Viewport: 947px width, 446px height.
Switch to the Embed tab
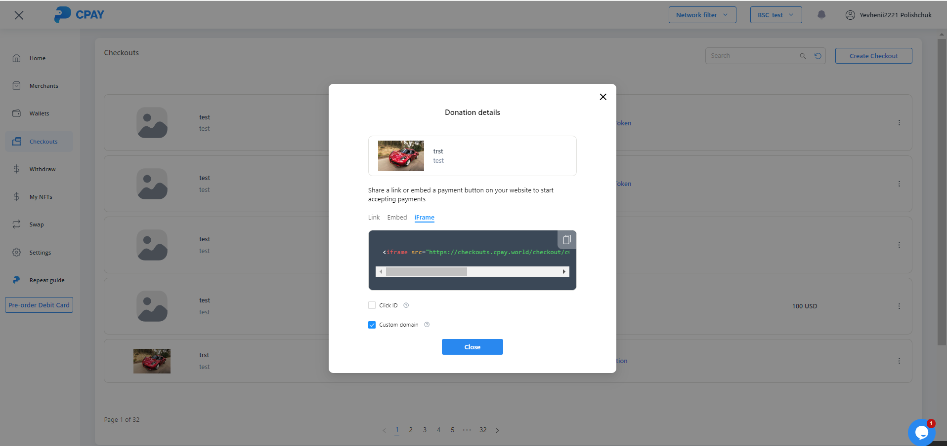click(397, 218)
